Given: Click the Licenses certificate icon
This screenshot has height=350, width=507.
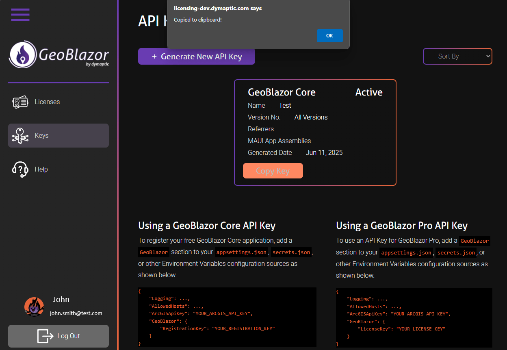Looking at the screenshot, I should [x=20, y=102].
